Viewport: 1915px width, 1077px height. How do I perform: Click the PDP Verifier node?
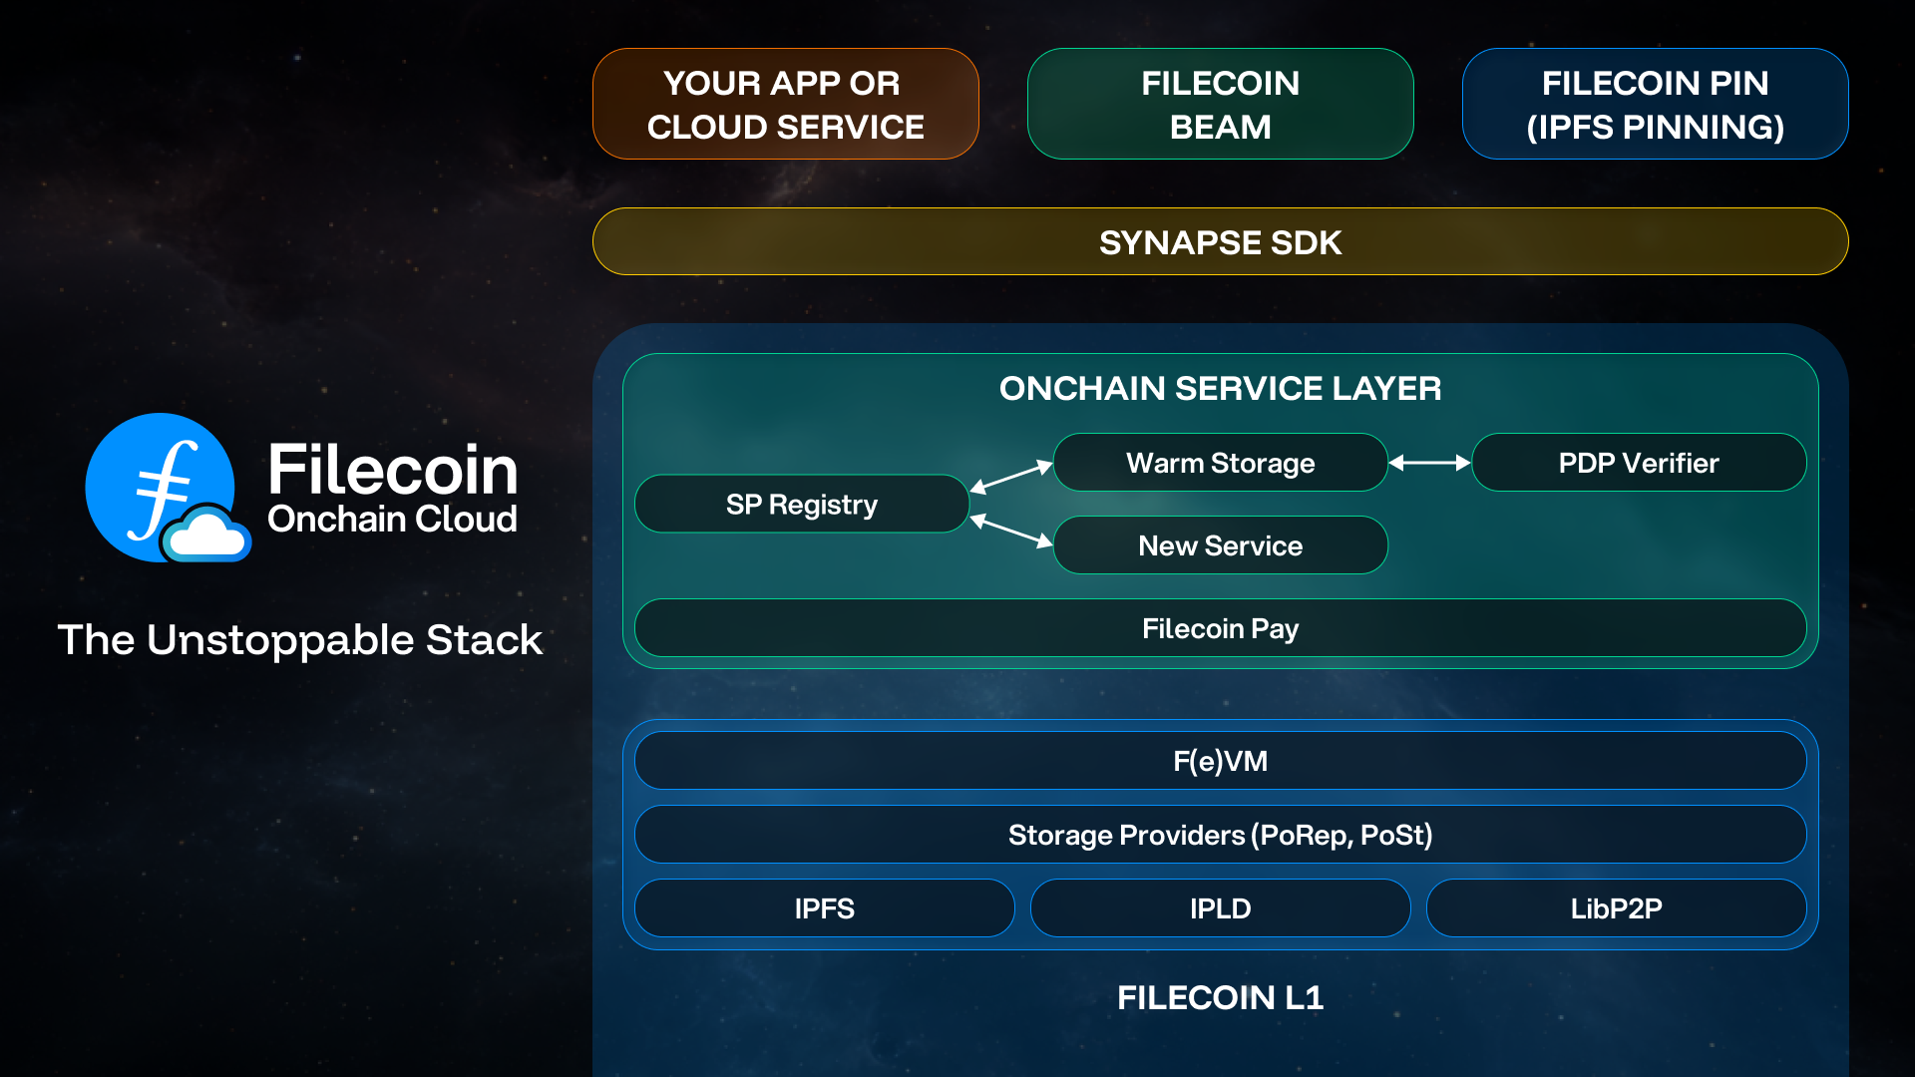1638,463
